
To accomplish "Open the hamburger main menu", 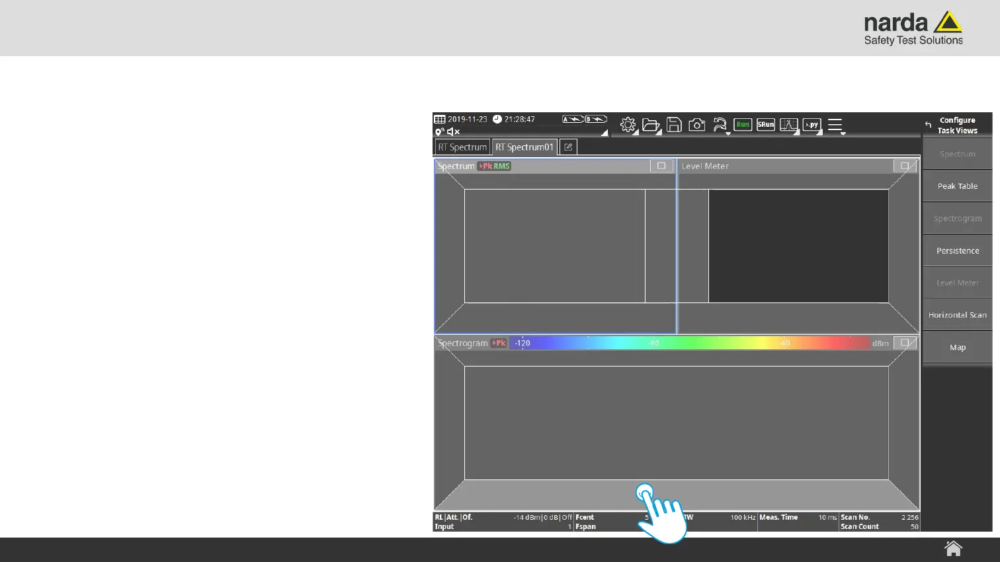I will coord(835,125).
